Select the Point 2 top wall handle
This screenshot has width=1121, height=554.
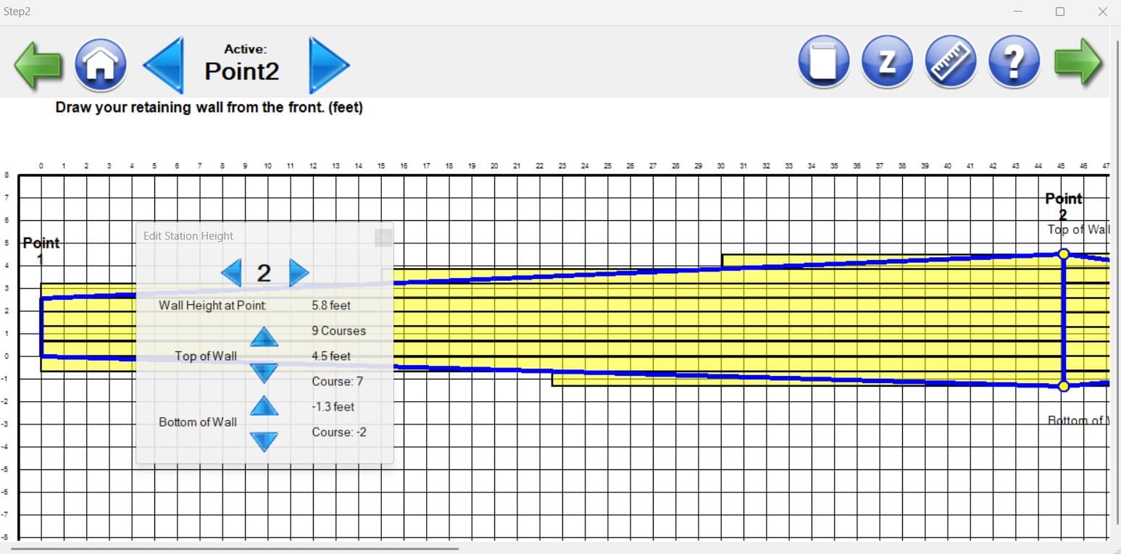(x=1063, y=254)
